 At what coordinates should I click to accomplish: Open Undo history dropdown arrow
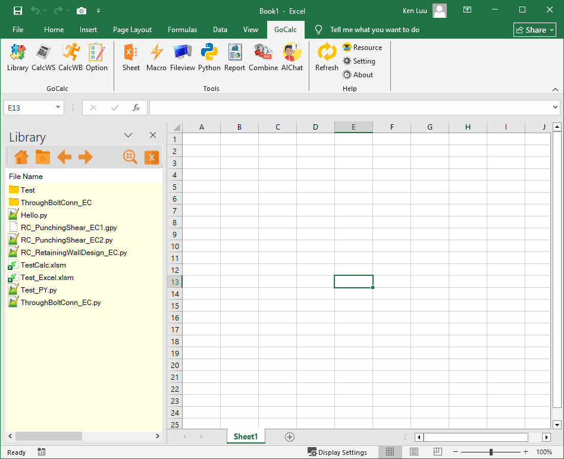click(45, 11)
